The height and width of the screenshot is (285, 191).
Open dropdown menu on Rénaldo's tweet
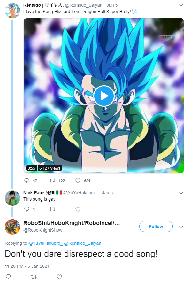tap(181, 5)
